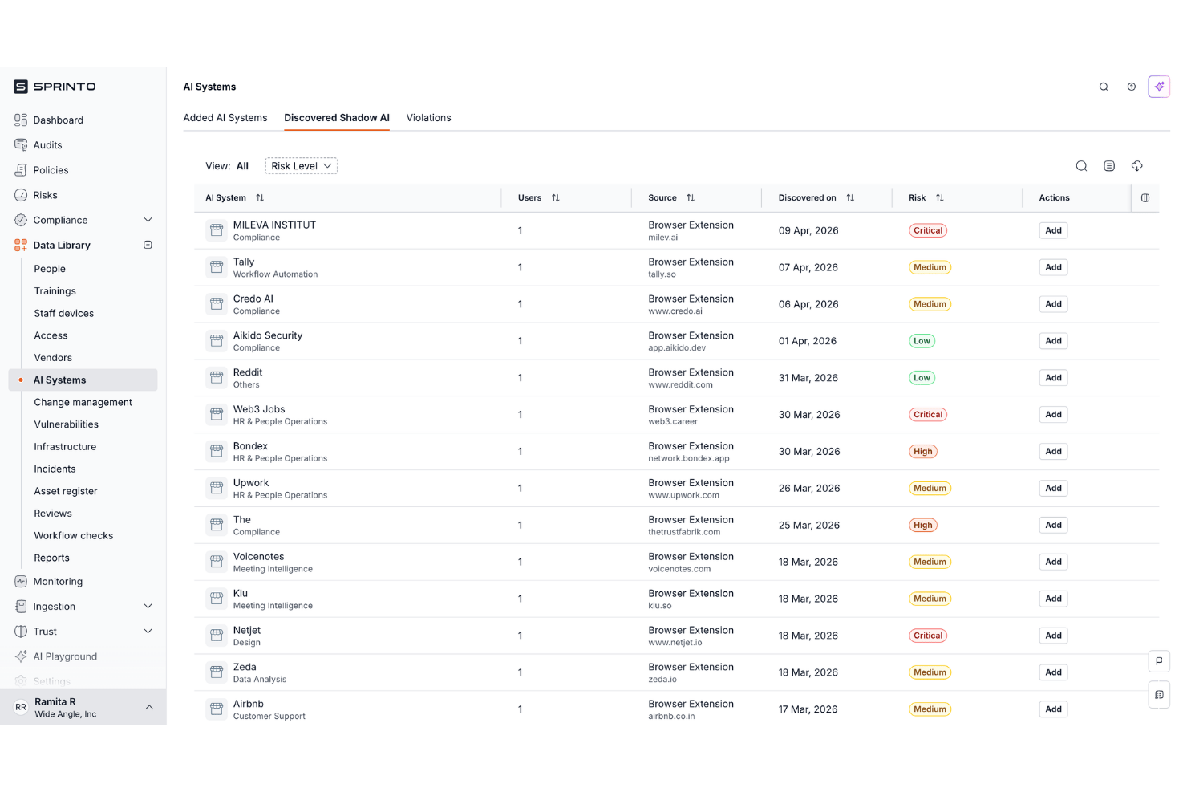1187x792 pixels.
Task: Click the Tally AI system name
Action: [244, 262]
